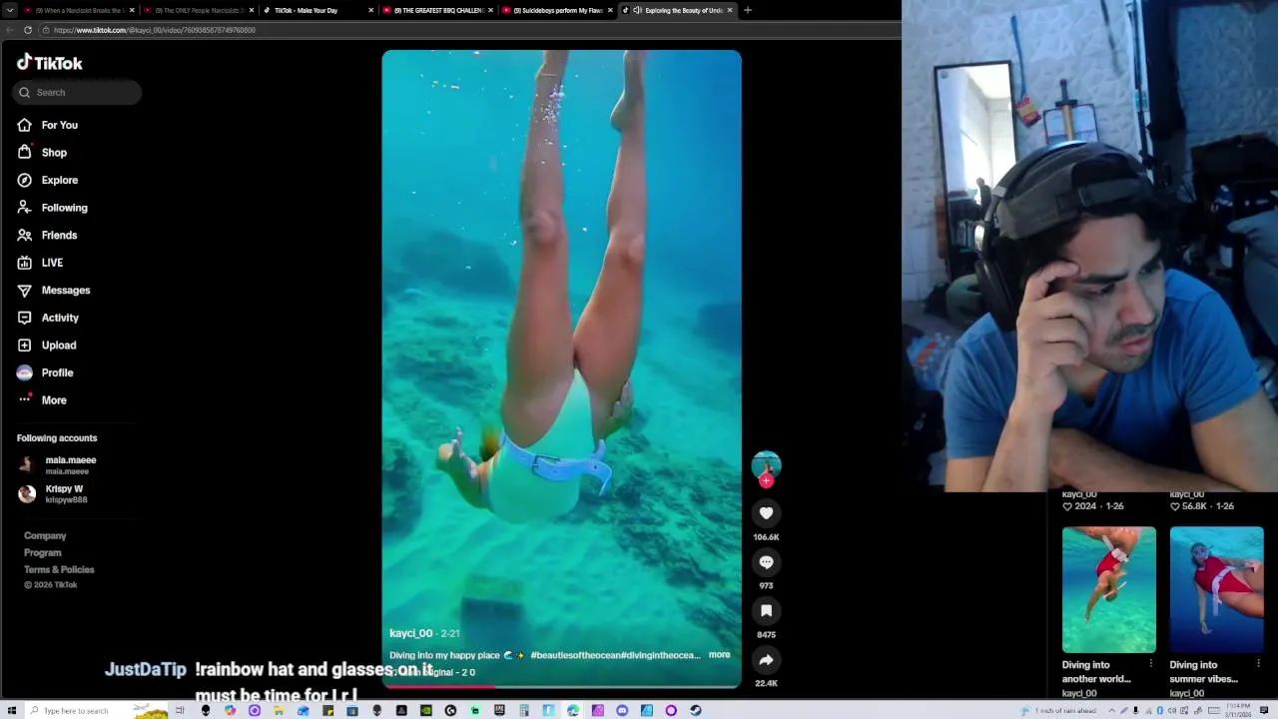Open the TikTok Shop page
Viewport: 1278px width, 719px height.
pyautogui.click(x=42, y=153)
